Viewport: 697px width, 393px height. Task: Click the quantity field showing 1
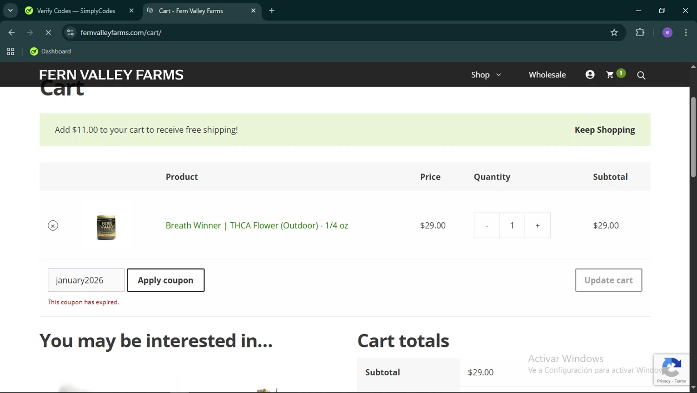[512, 225]
